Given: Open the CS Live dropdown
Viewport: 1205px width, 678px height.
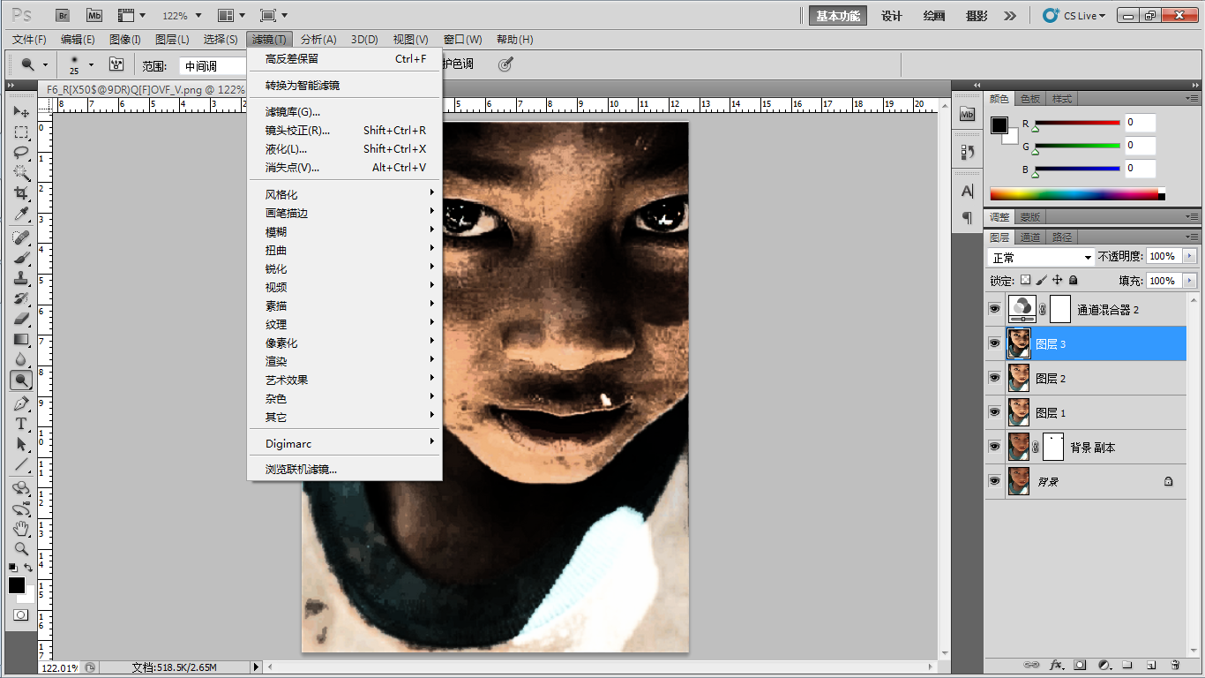Looking at the screenshot, I should tap(1074, 15).
